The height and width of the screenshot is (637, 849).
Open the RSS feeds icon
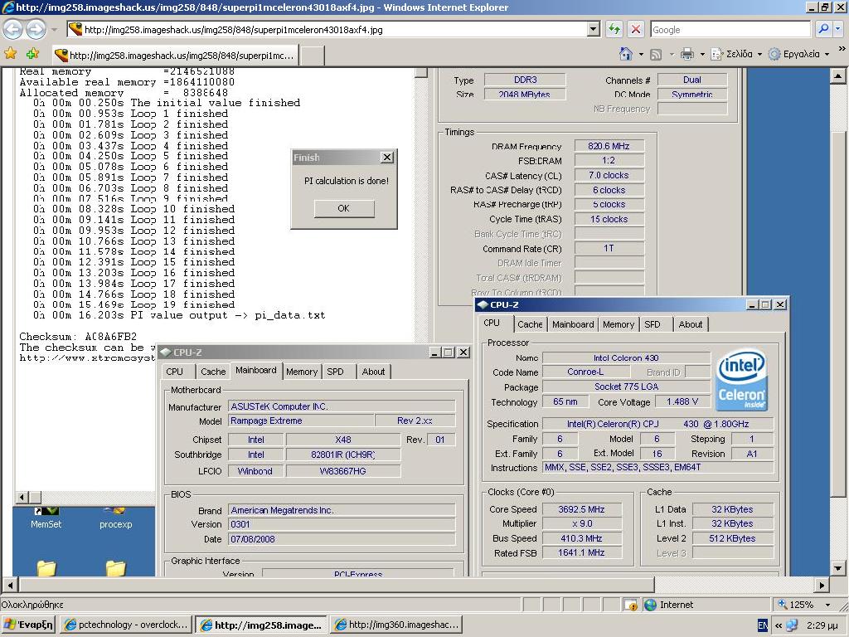click(x=656, y=54)
